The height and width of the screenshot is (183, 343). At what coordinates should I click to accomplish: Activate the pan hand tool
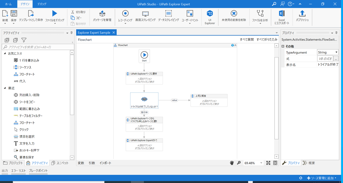(232, 163)
